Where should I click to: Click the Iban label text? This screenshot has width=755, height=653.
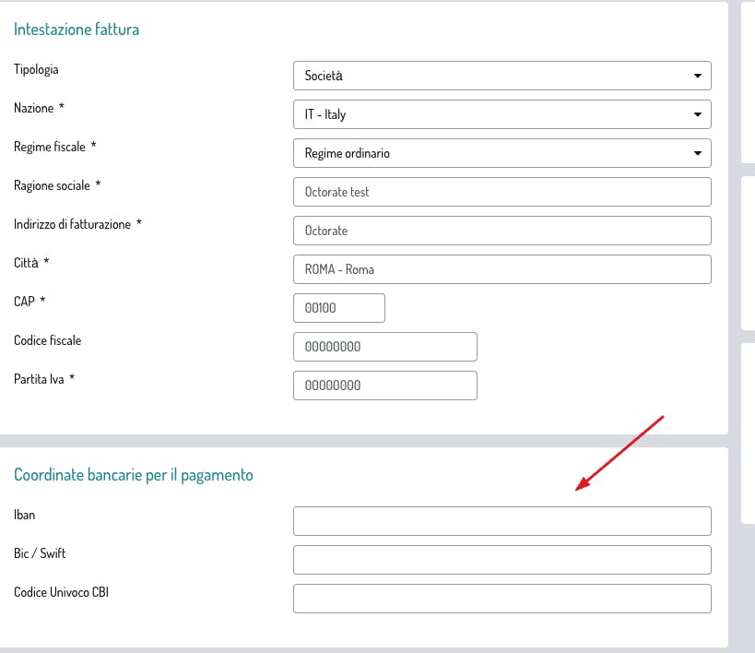[25, 515]
